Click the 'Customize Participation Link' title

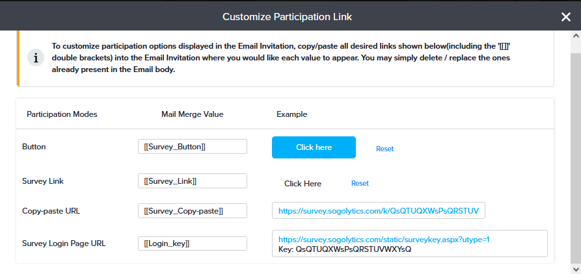[x=290, y=17]
